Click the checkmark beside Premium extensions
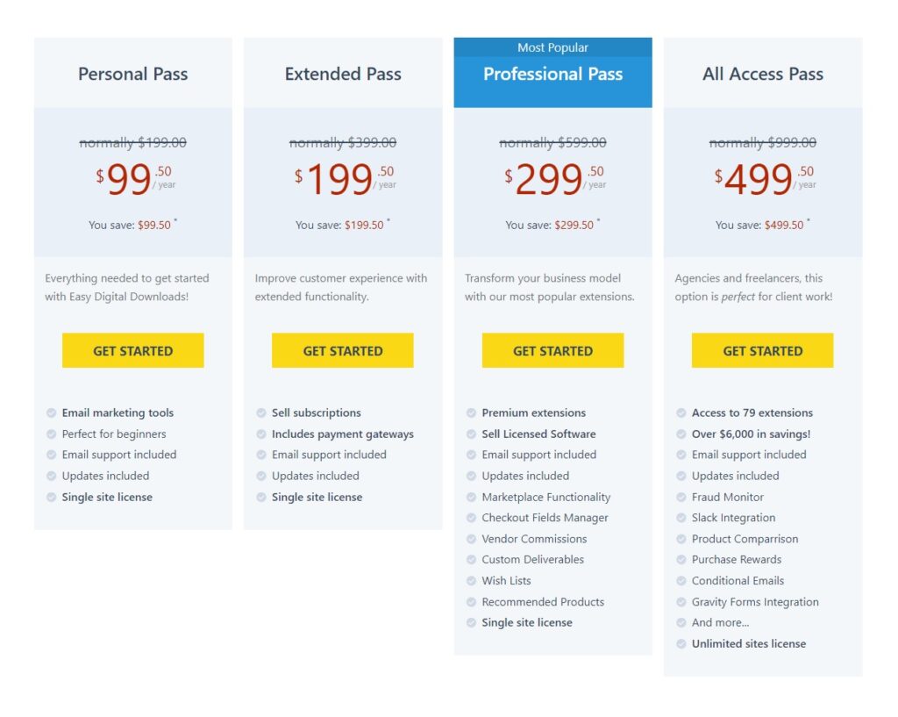 [471, 412]
